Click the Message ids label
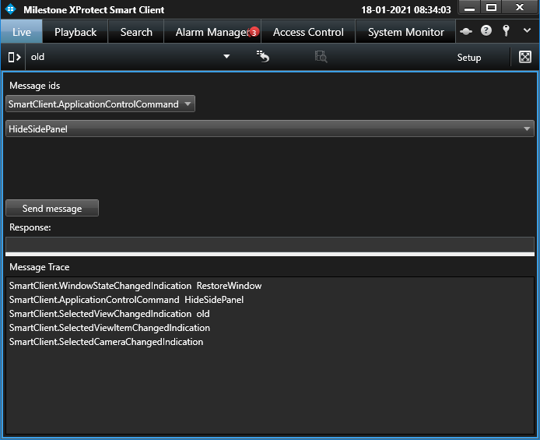The image size is (540, 440). (x=34, y=86)
